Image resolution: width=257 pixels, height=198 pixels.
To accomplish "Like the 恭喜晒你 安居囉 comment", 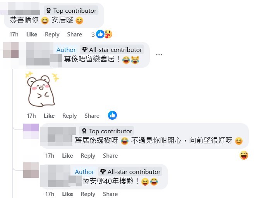I will pyautogui.click(x=32, y=34).
